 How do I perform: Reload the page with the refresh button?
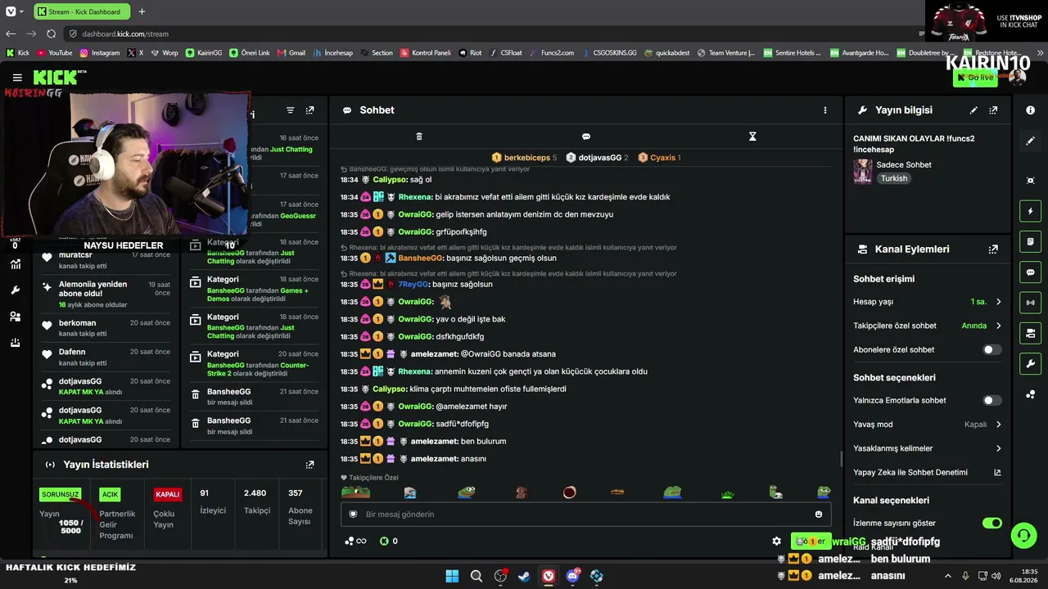[x=51, y=34]
